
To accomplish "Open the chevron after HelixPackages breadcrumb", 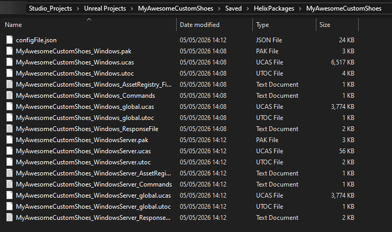I will pos(300,9).
